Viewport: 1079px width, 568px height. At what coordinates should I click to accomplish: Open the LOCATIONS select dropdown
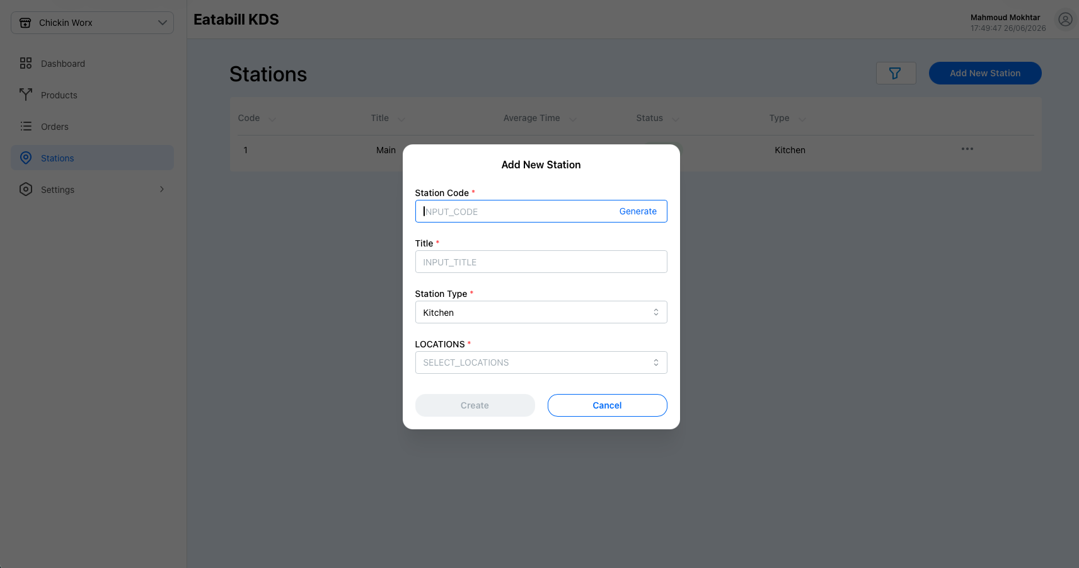(x=541, y=362)
